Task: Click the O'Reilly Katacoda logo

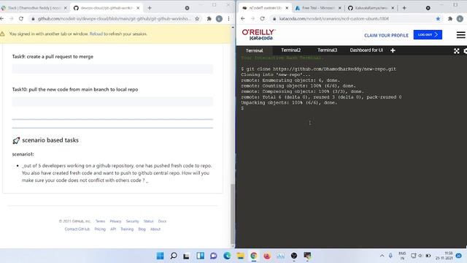Action: coord(258,34)
